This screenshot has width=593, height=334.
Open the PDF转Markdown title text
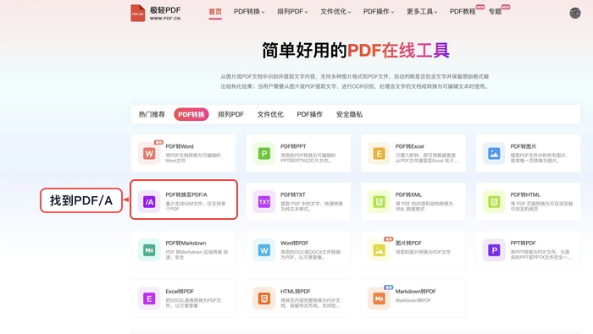coord(186,243)
